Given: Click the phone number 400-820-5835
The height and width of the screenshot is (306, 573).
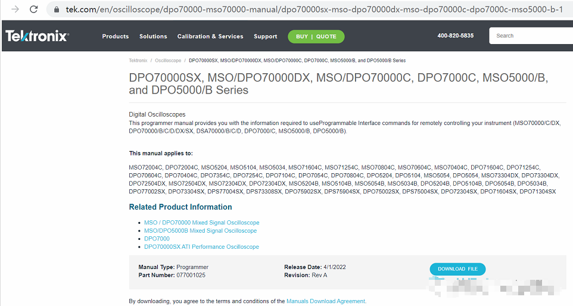Looking at the screenshot, I should pos(455,35).
